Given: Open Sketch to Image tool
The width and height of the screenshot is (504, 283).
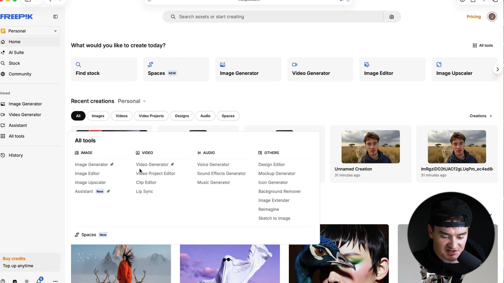Looking at the screenshot, I should click(x=274, y=219).
